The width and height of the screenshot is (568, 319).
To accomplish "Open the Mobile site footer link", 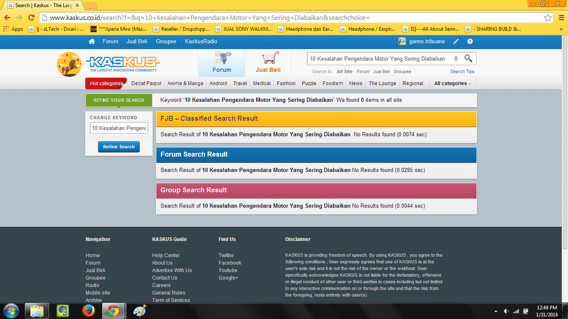I will (98, 293).
